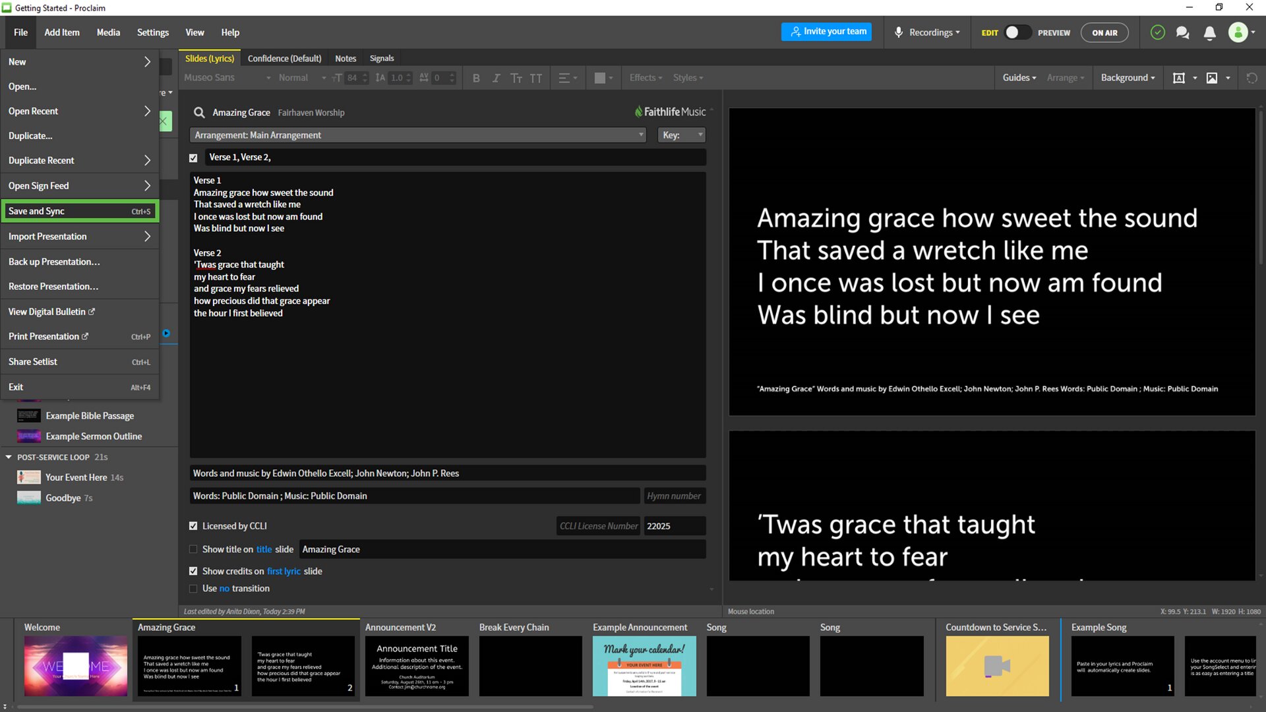This screenshot has height=712, width=1266.
Task: Click the character spacing icon
Action: [424, 78]
